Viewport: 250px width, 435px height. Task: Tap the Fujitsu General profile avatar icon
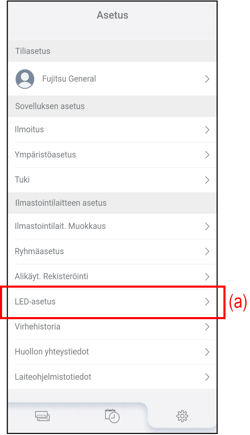coord(25,79)
